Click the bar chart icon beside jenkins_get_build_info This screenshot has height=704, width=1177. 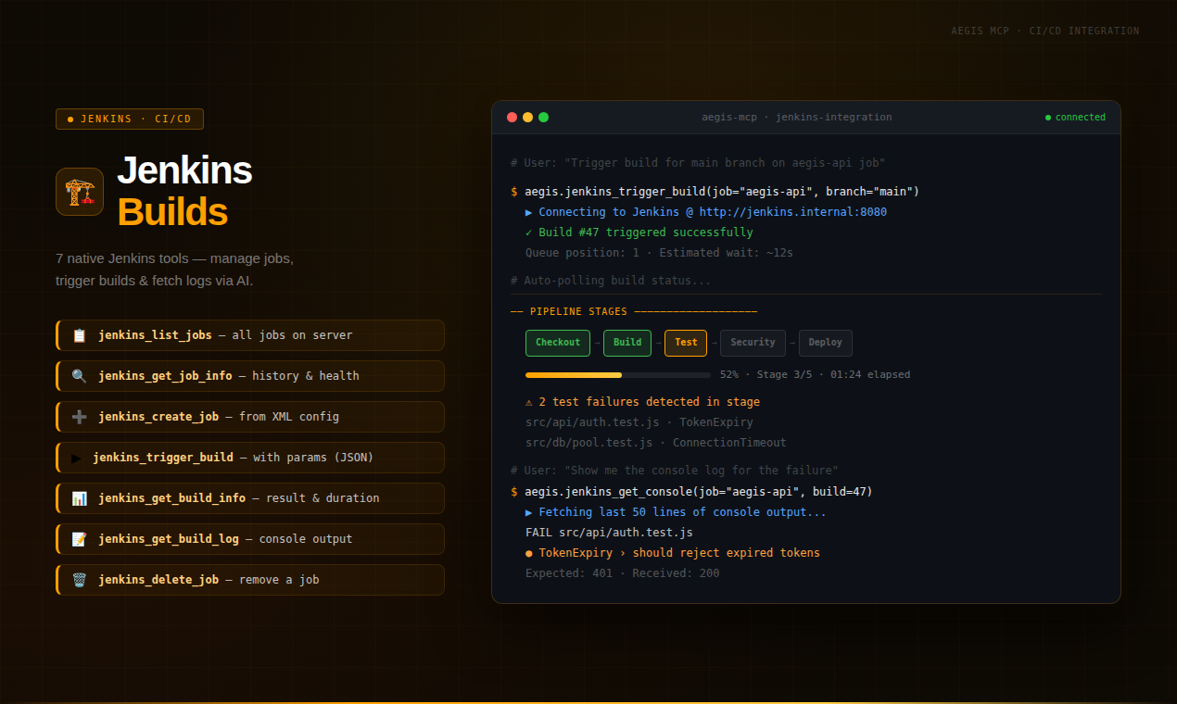point(79,498)
